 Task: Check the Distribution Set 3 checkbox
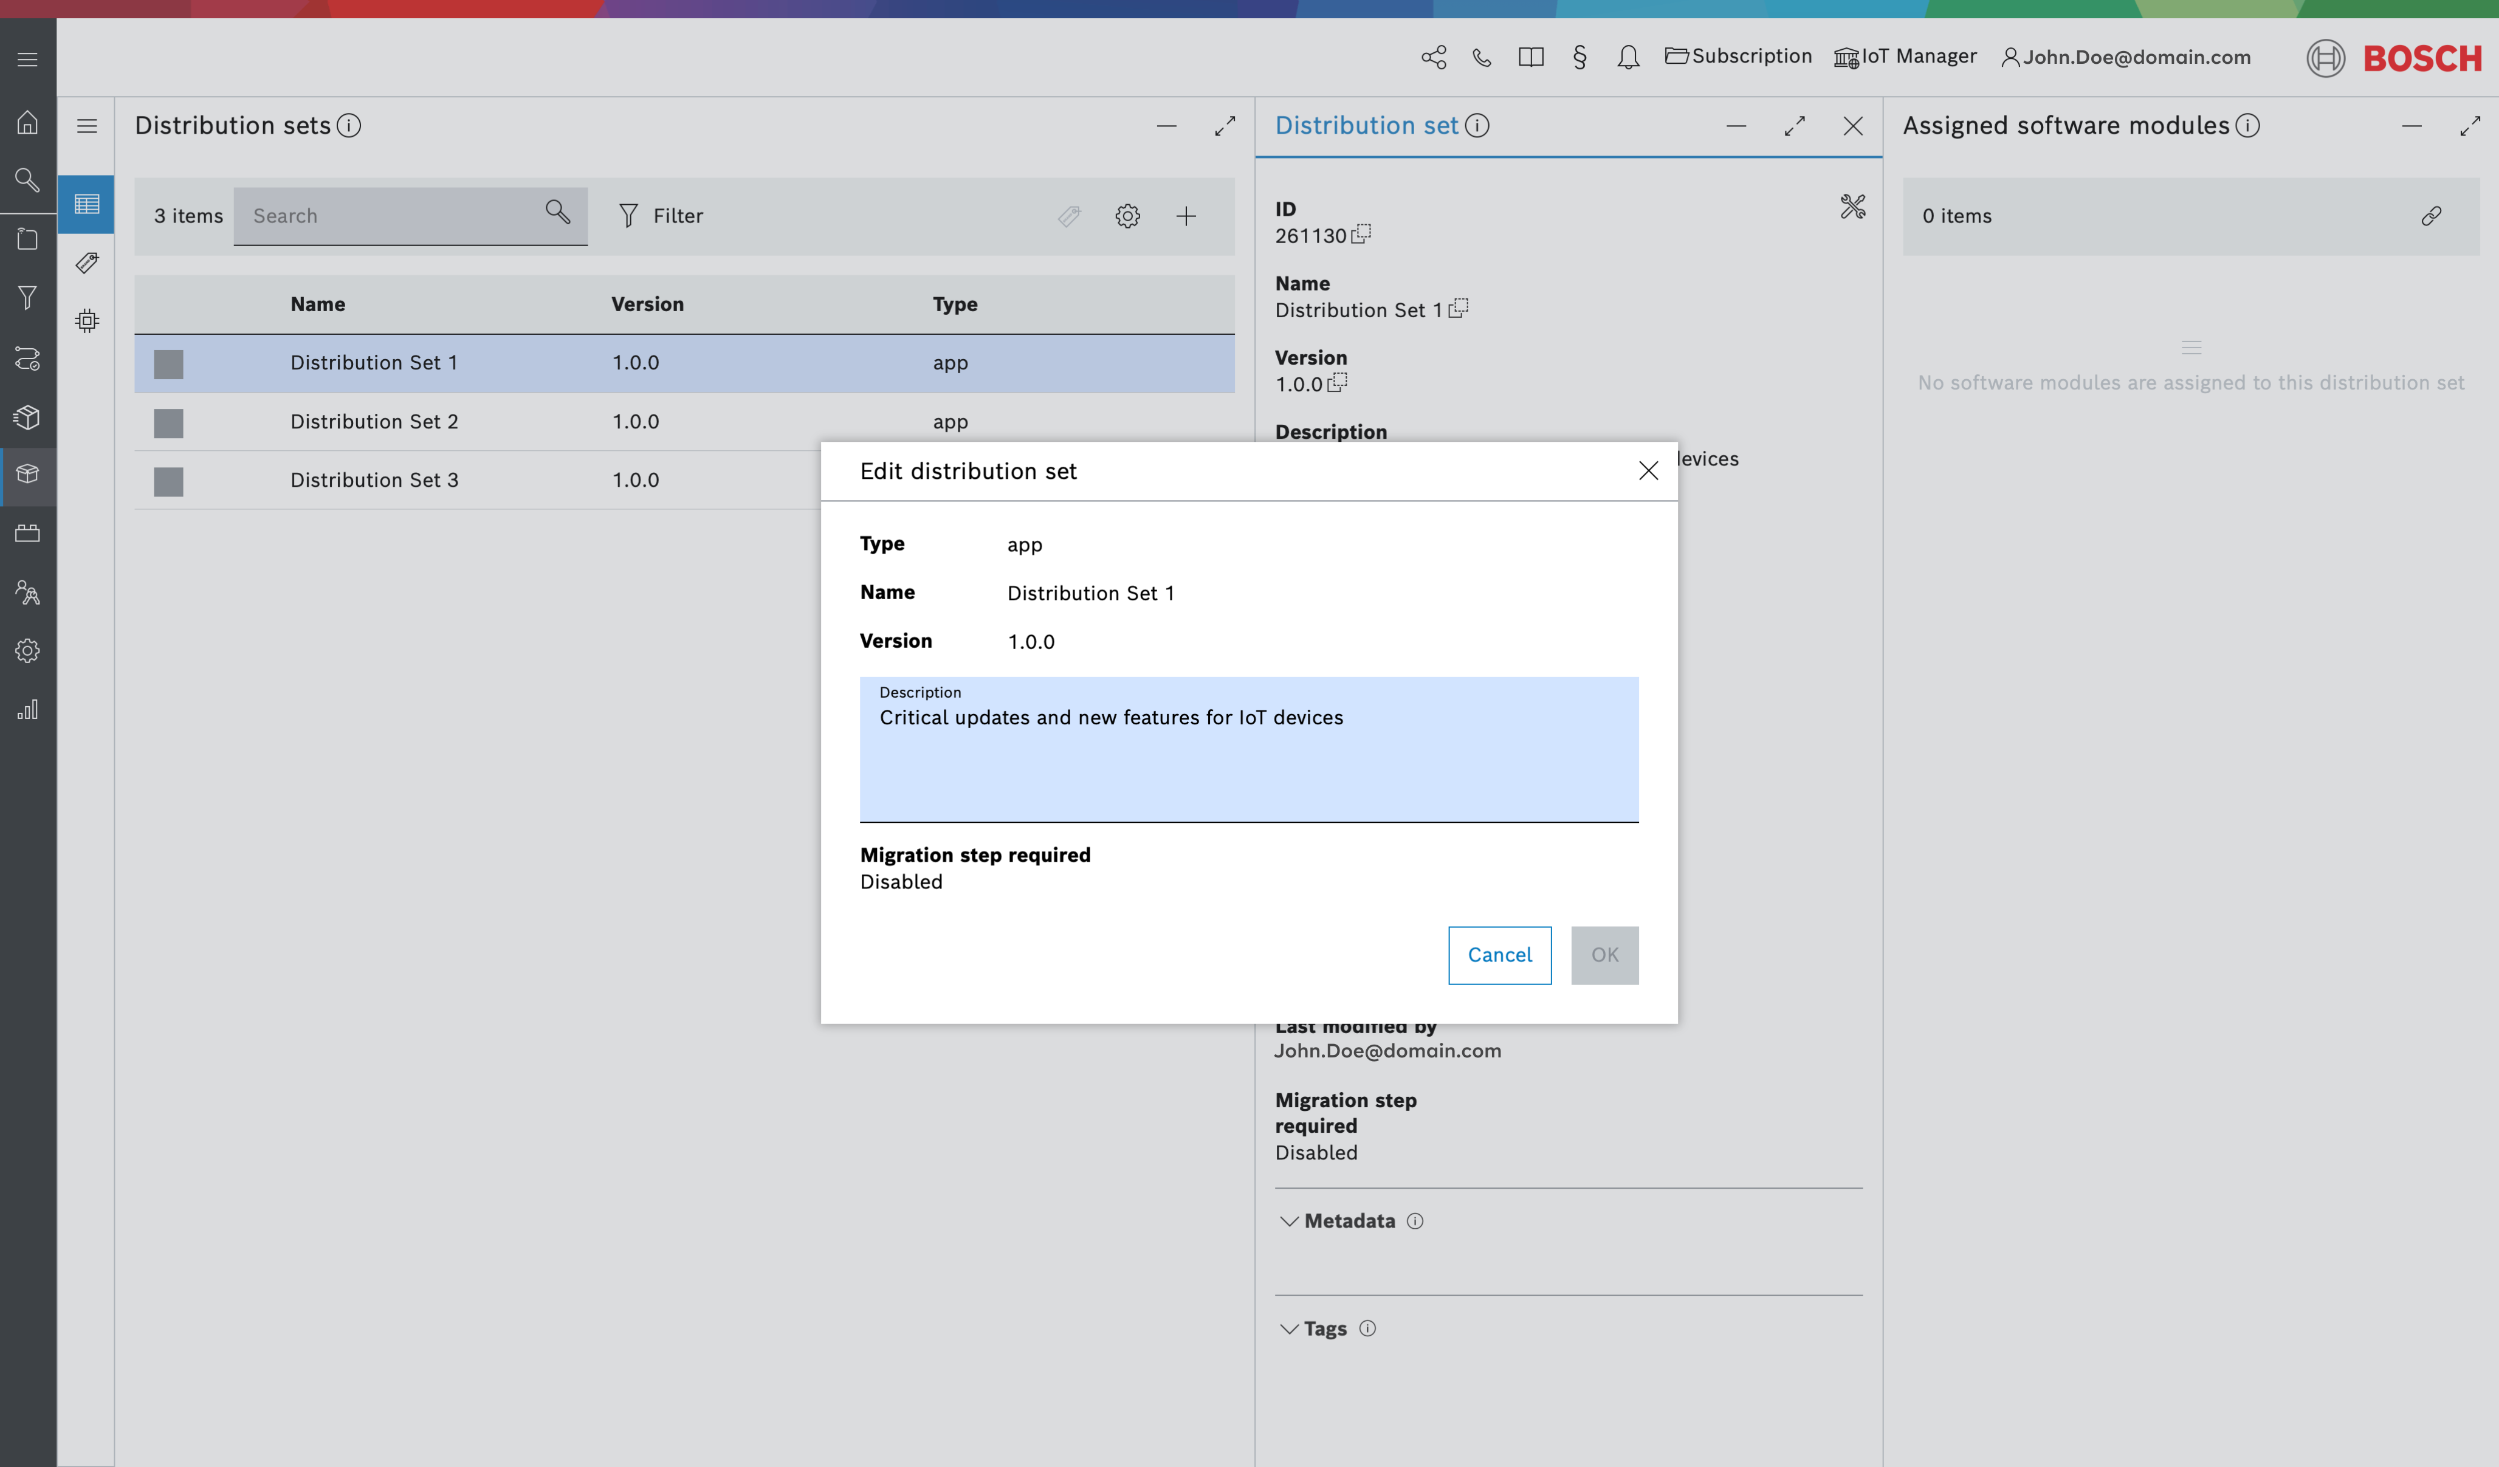(168, 481)
